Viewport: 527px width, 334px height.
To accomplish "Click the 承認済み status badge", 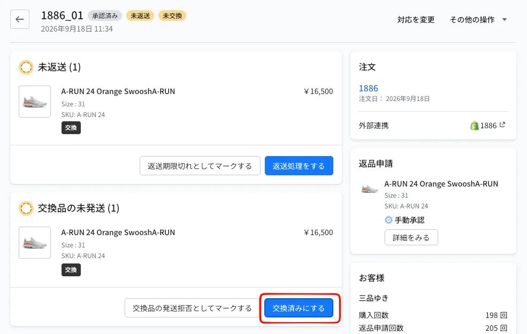I will [x=105, y=16].
